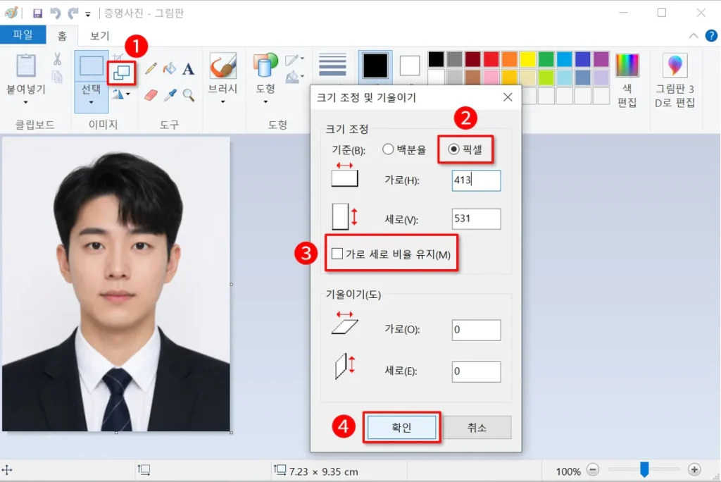Switch to the 보기 tab

pos(99,35)
